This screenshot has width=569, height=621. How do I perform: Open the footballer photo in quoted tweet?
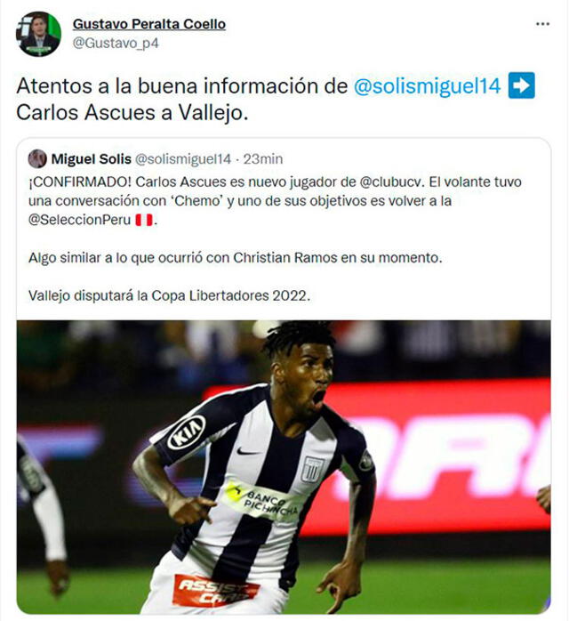click(284, 467)
